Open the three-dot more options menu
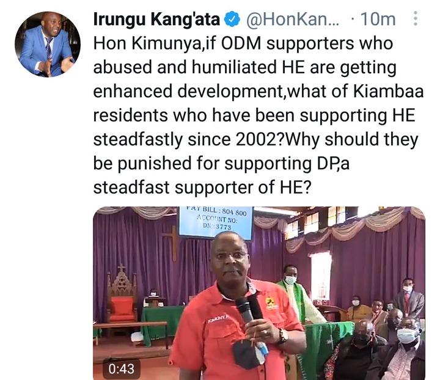The image size is (440, 380). coord(416,19)
